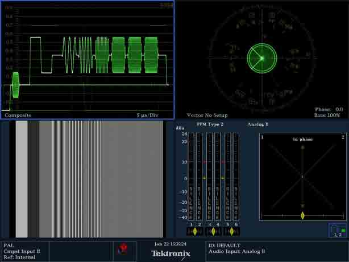Click the Analog B audio source label
The height and width of the screenshot is (262, 349).
coord(258,124)
